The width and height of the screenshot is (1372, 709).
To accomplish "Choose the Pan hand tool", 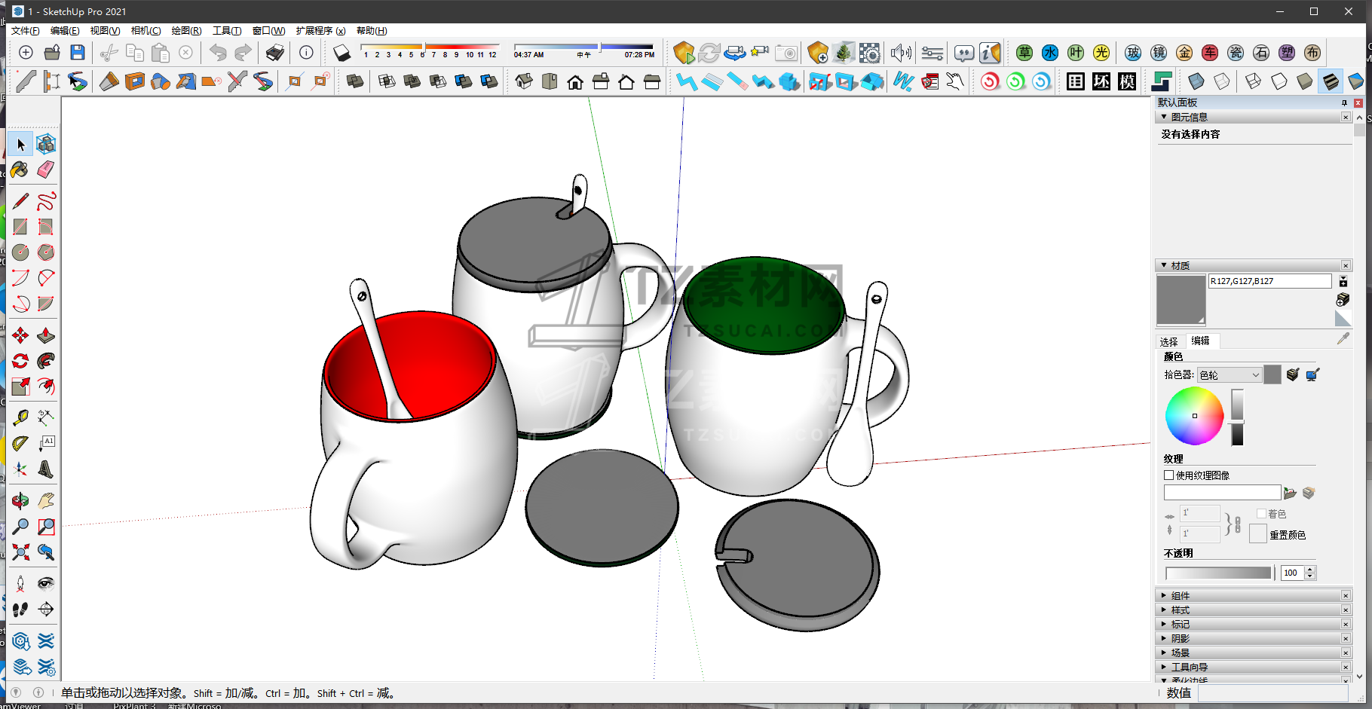I will (46, 501).
